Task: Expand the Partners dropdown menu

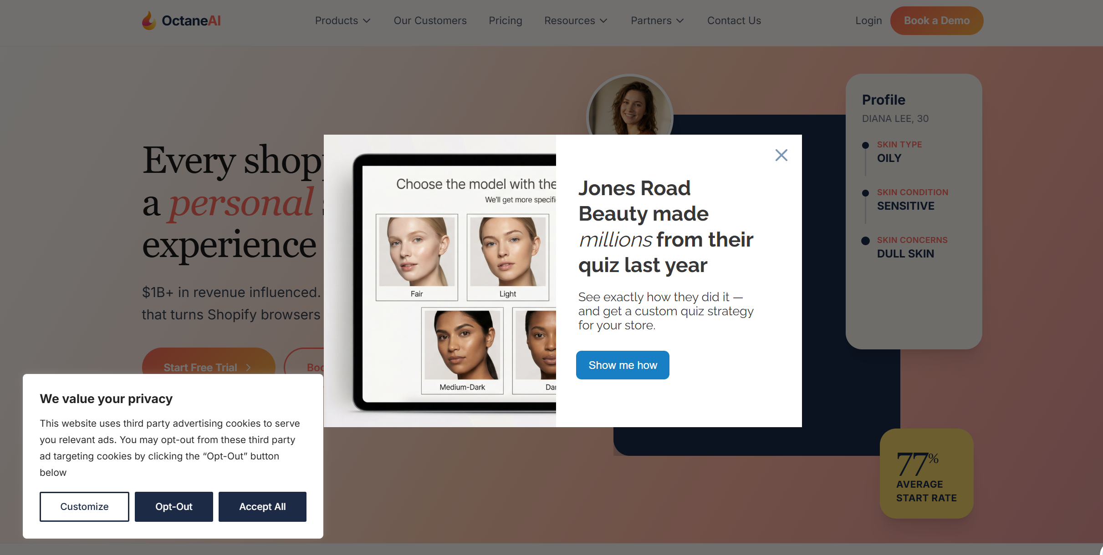Action: pos(657,20)
